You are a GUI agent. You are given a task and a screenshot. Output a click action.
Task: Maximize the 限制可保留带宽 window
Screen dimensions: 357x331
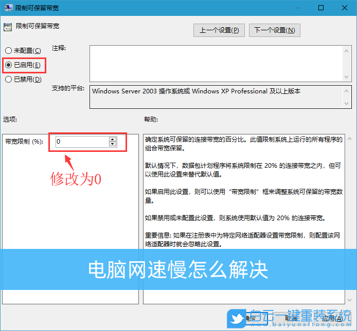tap(321, 8)
